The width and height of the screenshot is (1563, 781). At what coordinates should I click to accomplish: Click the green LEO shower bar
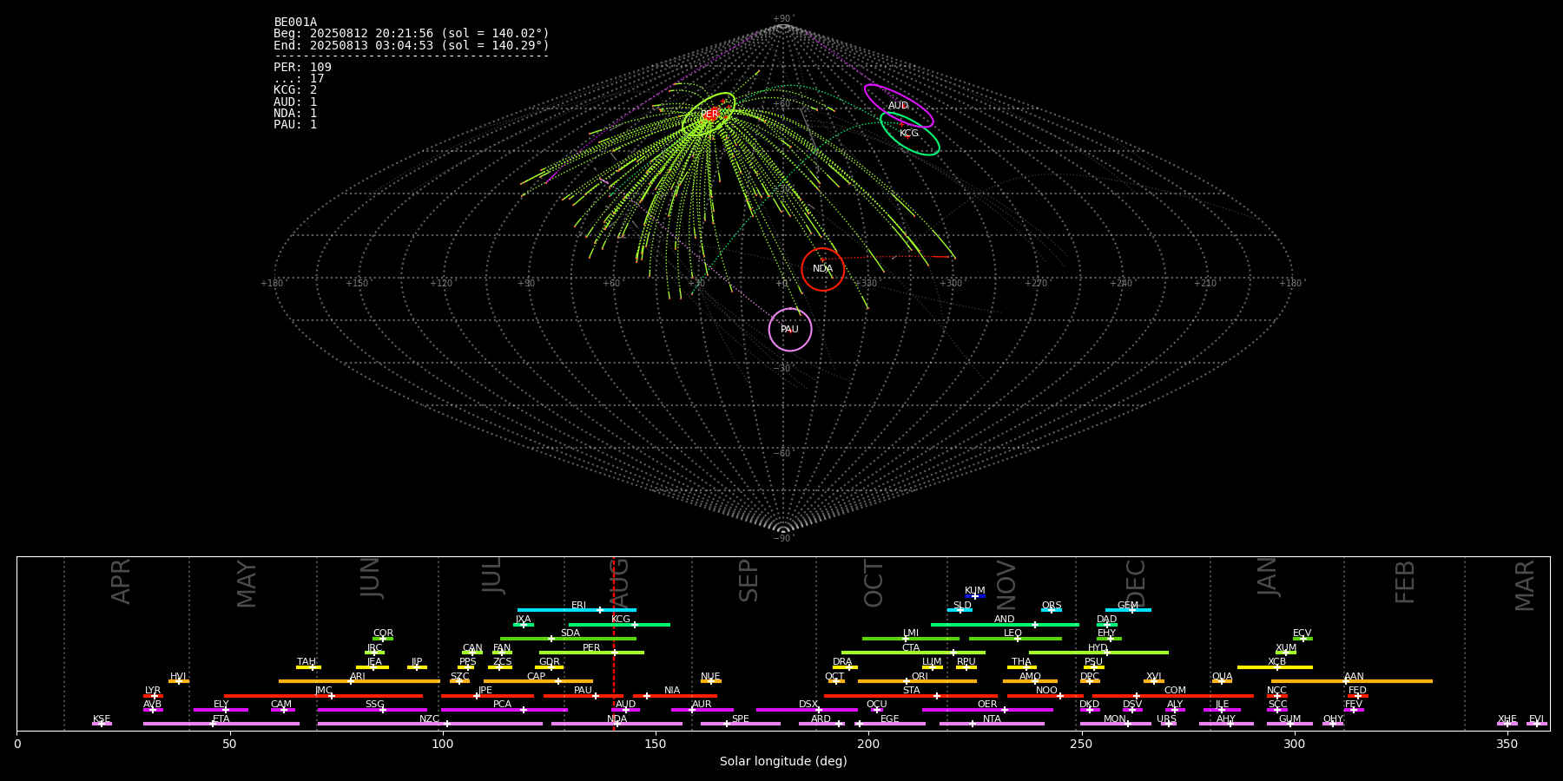coord(1015,639)
